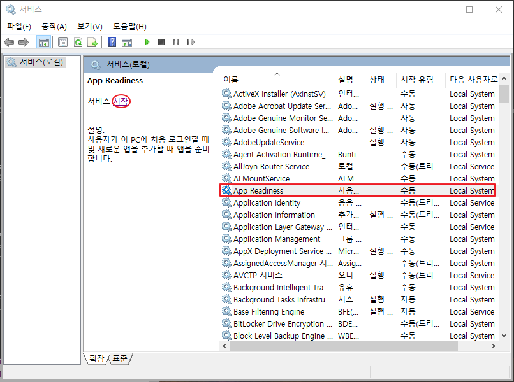Click gear icon of Block Level Backup Engine
Screen dimensions: 514x382
[x=226, y=336]
